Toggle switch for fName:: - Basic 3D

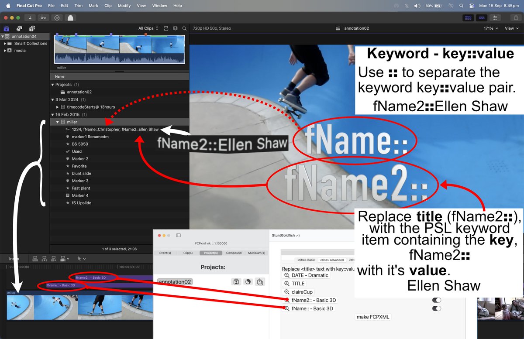[436, 308]
